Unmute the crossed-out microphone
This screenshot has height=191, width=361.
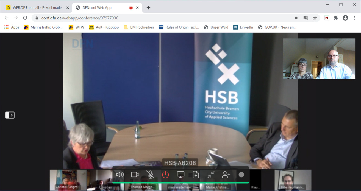tap(150, 175)
